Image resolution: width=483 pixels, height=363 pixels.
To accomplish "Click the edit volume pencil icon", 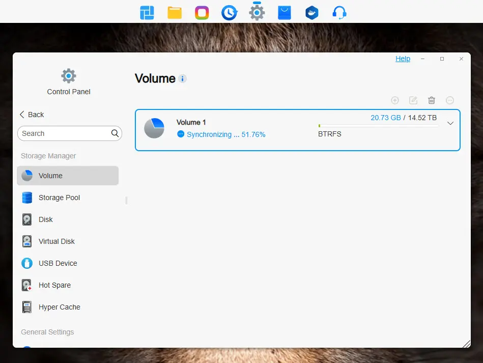I will point(413,100).
